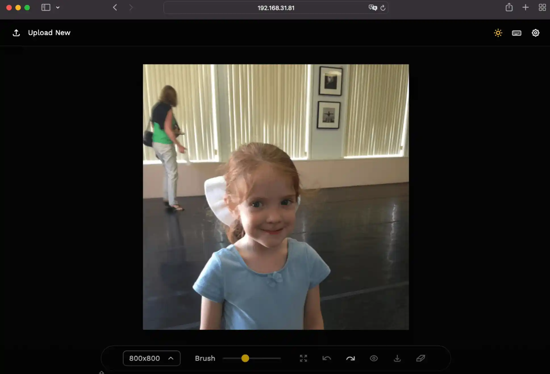Toggle the light theme sun icon
Viewport: 550px width, 374px height.
click(498, 33)
